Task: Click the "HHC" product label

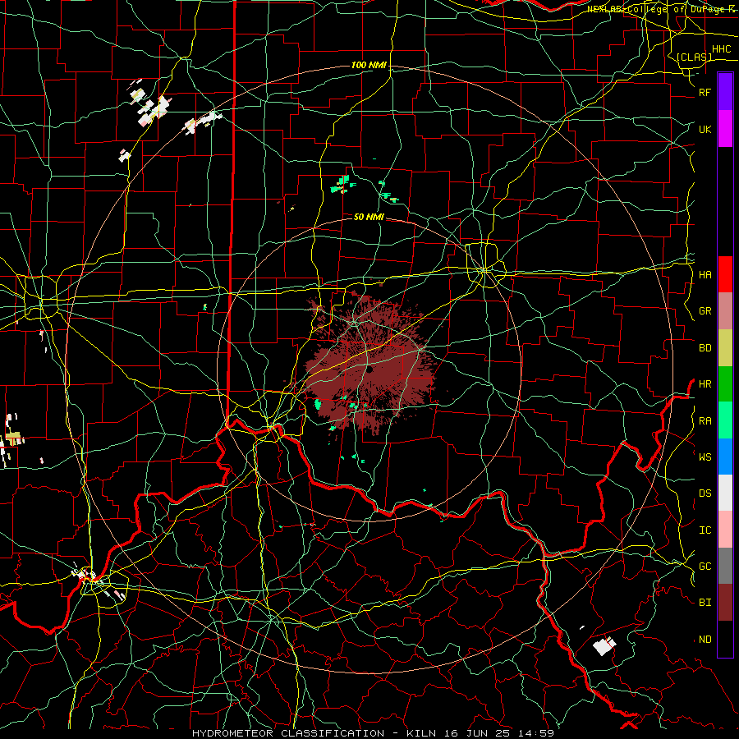Action: click(x=722, y=49)
